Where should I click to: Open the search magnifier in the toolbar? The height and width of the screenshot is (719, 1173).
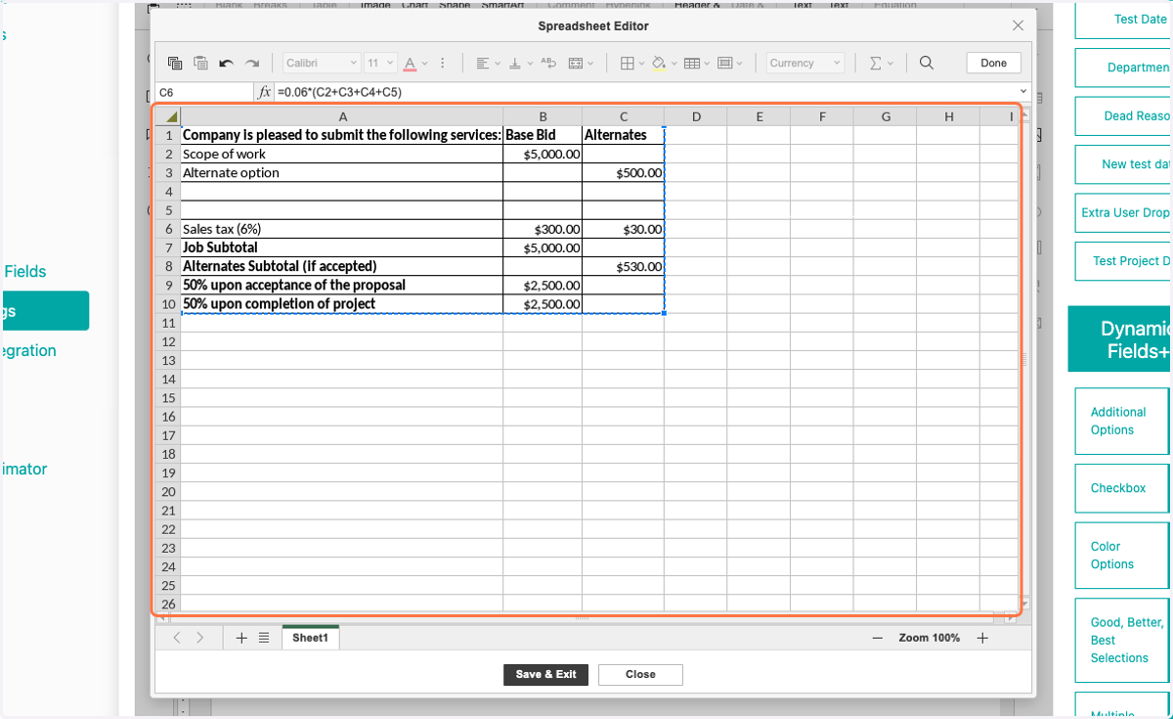point(927,63)
